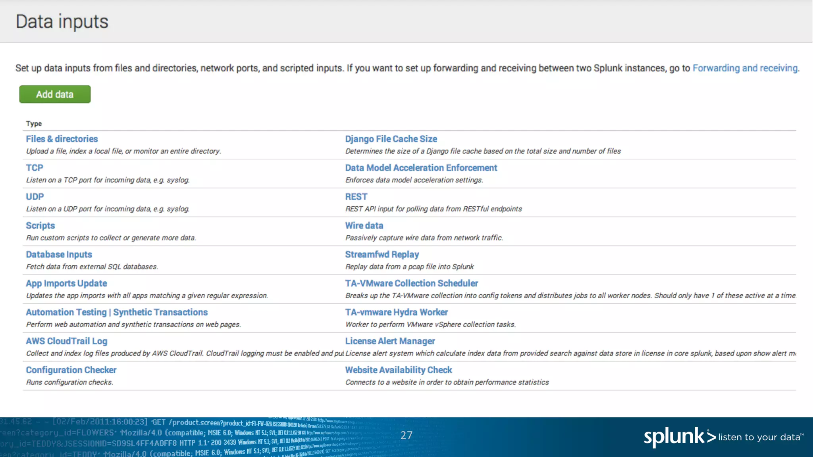This screenshot has height=457, width=813.
Task: Open the Forwarding and receiving link
Action: pos(745,68)
